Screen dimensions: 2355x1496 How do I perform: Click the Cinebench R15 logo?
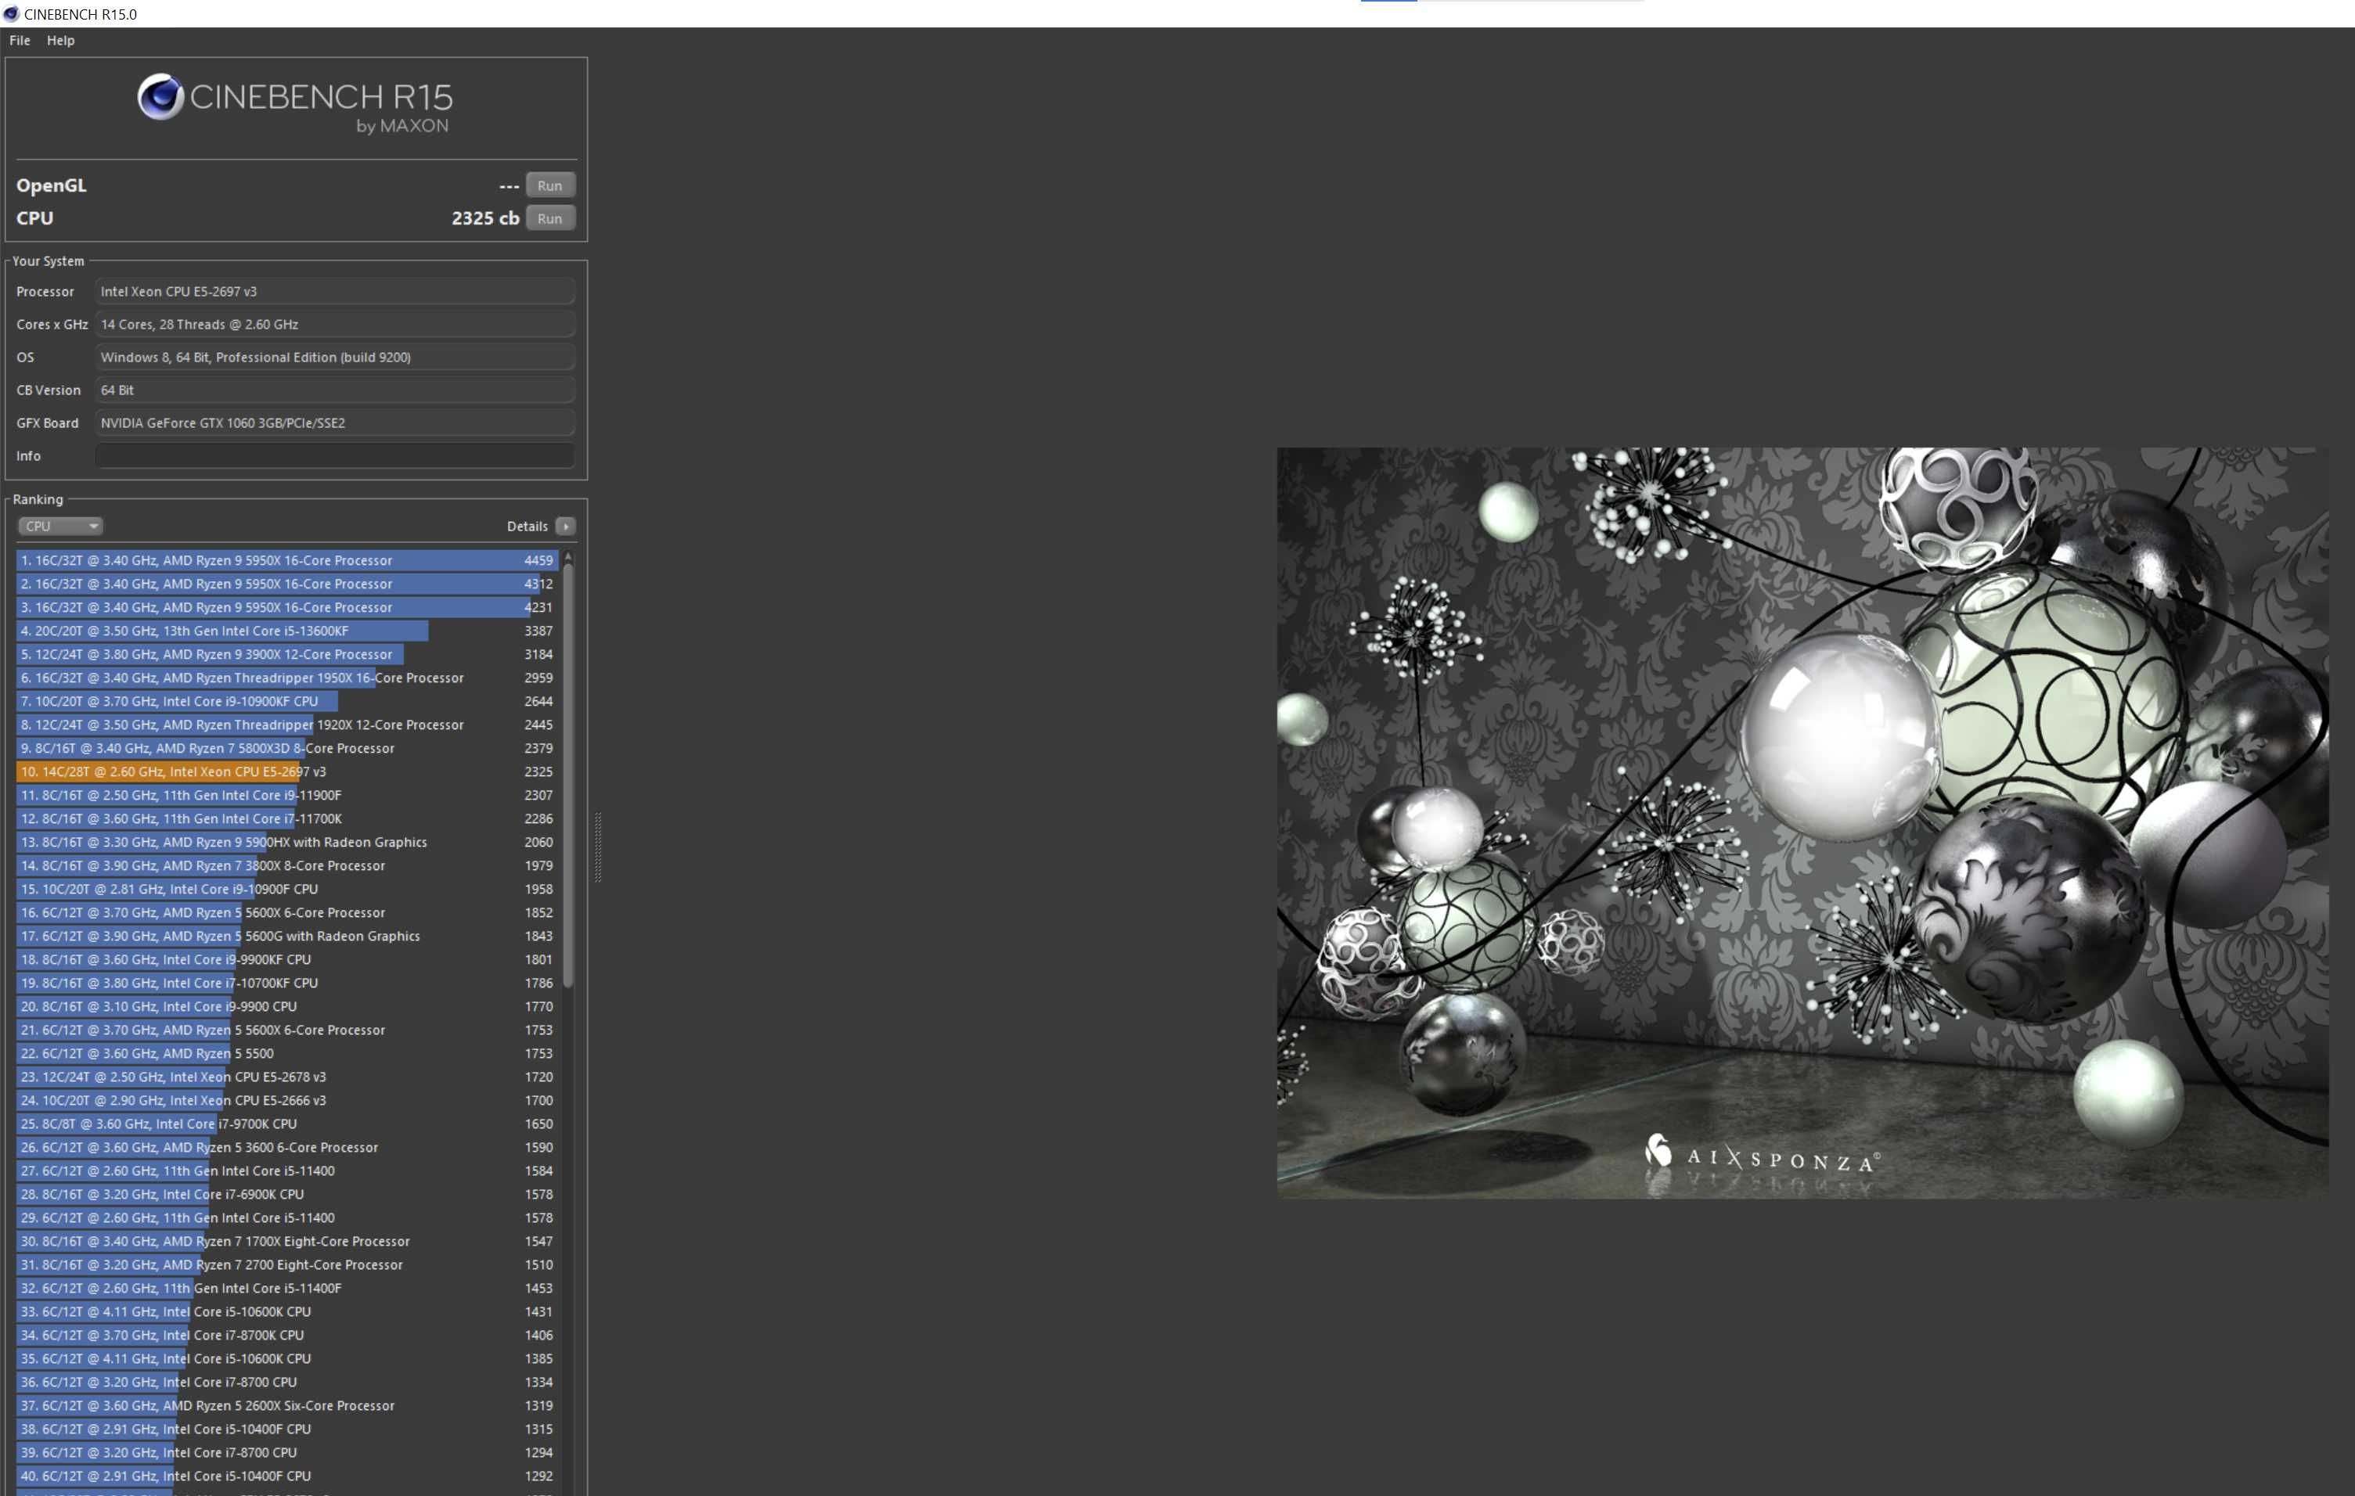point(294,102)
